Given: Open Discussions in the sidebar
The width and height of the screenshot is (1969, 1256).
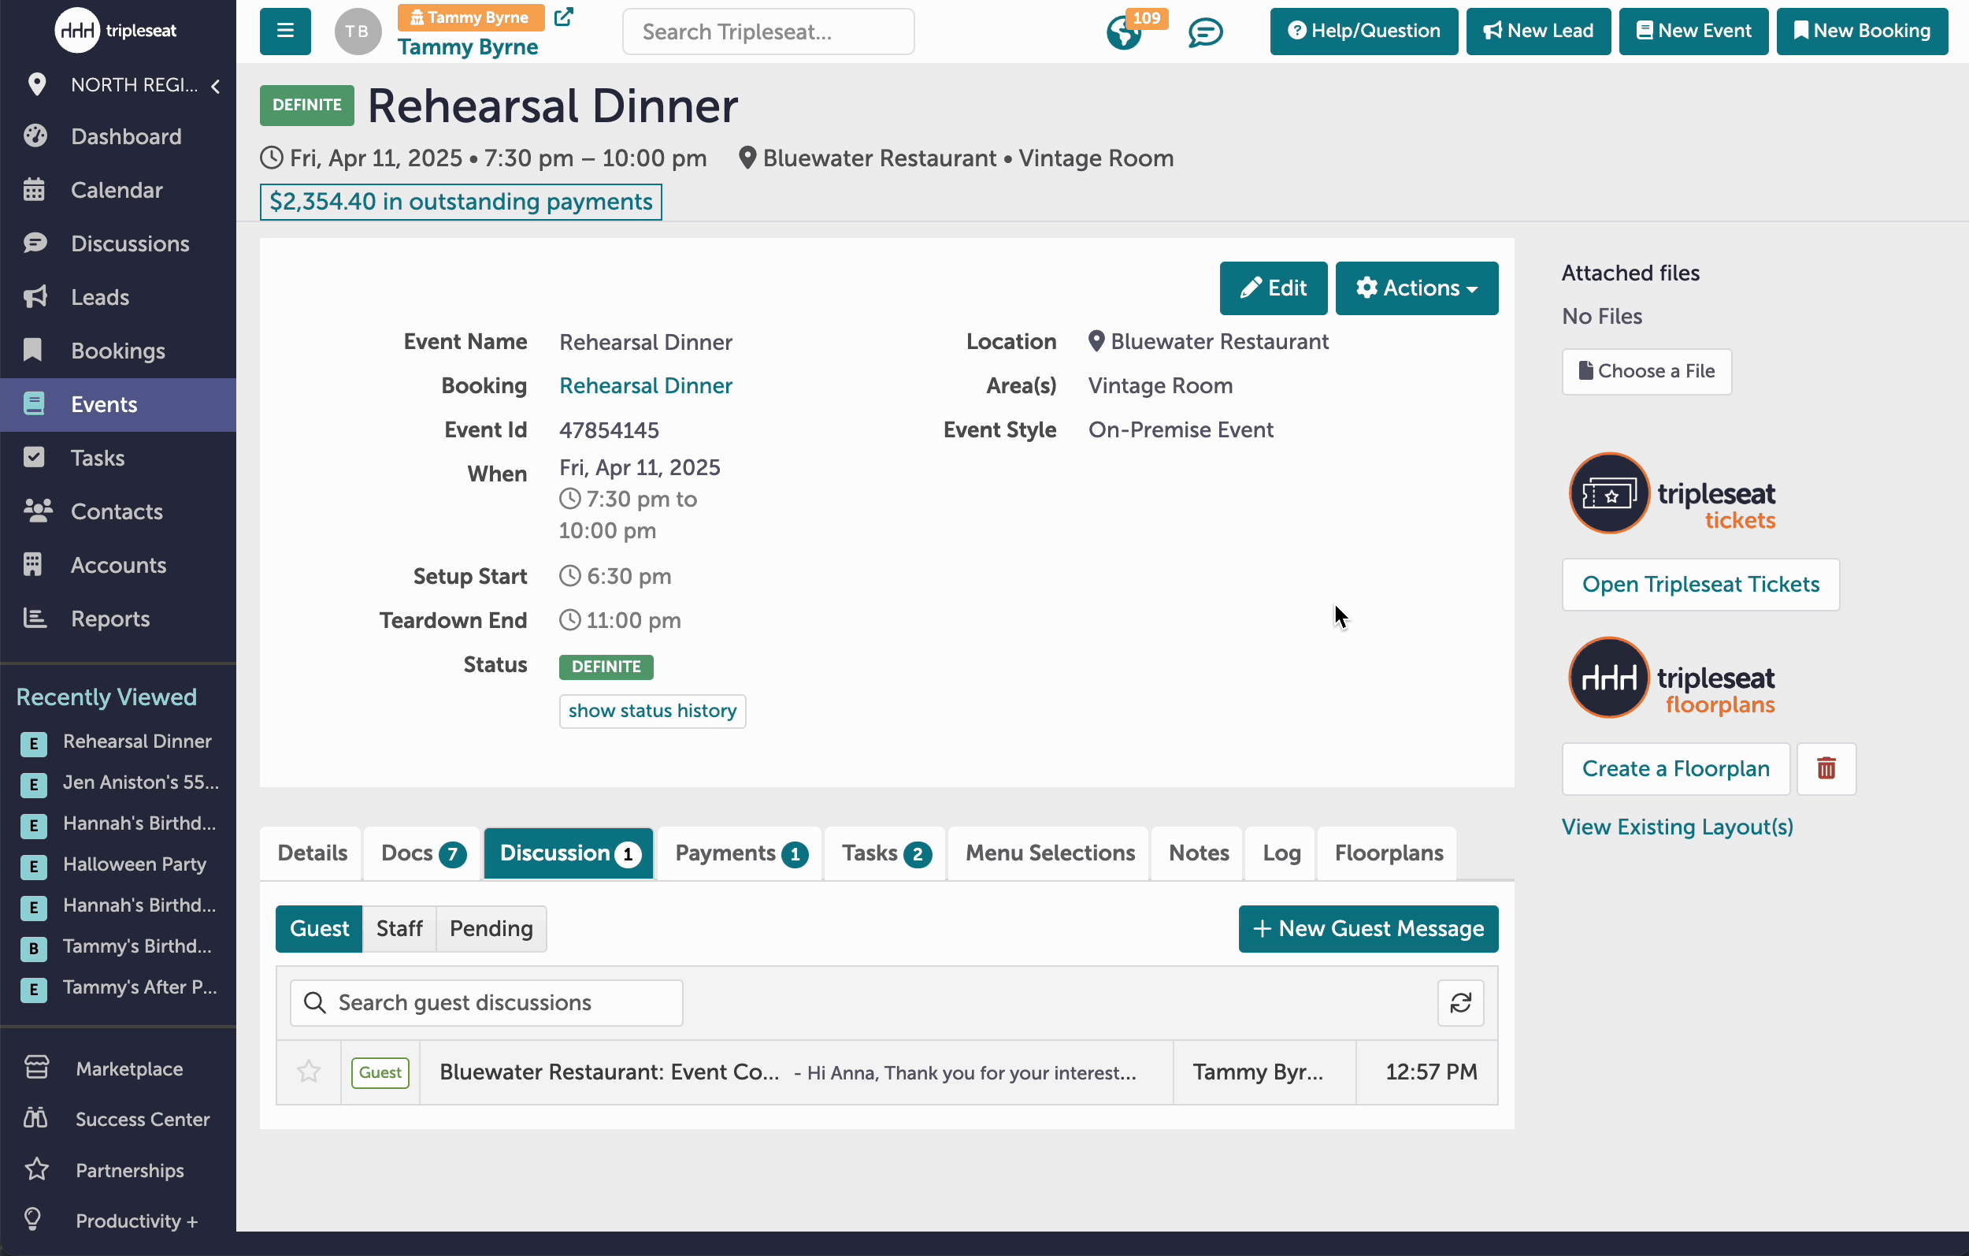Looking at the screenshot, I should tap(118, 243).
